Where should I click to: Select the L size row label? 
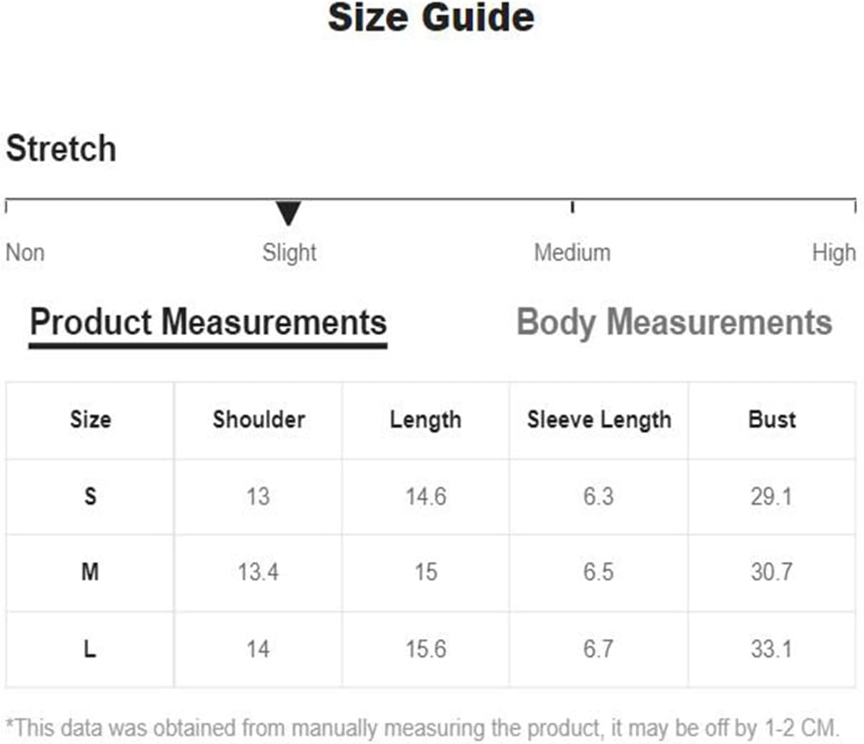point(90,649)
